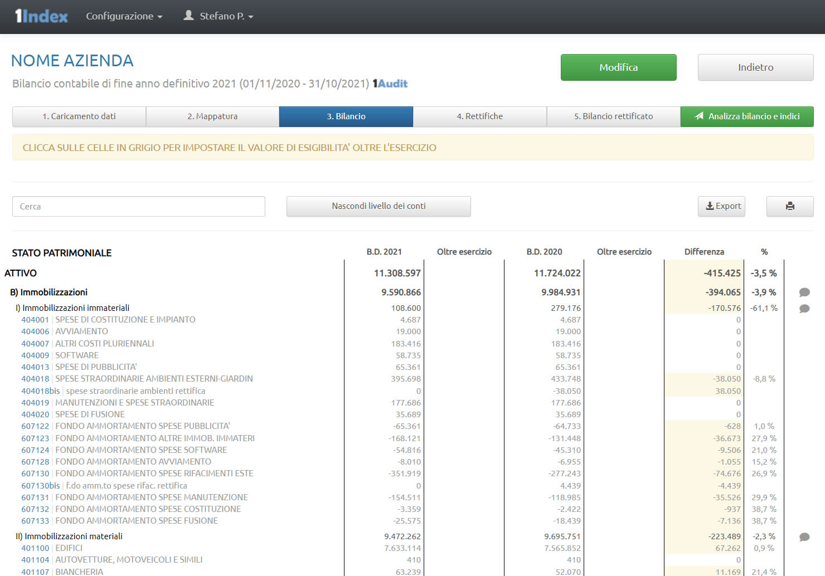Click the Differenza column header
The width and height of the screenshot is (825, 576).
click(x=704, y=252)
